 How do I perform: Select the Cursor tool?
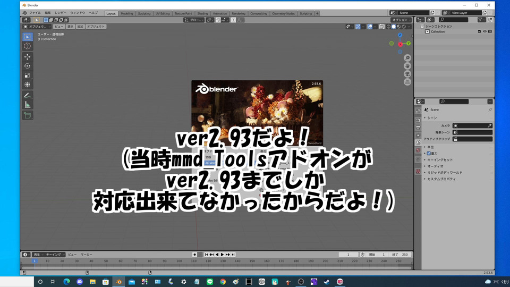click(x=27, y=46)
